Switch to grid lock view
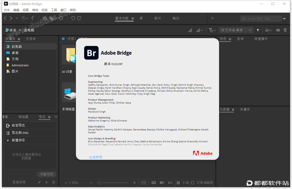This screenshot has height=189, width=292. tap(144, 183)
